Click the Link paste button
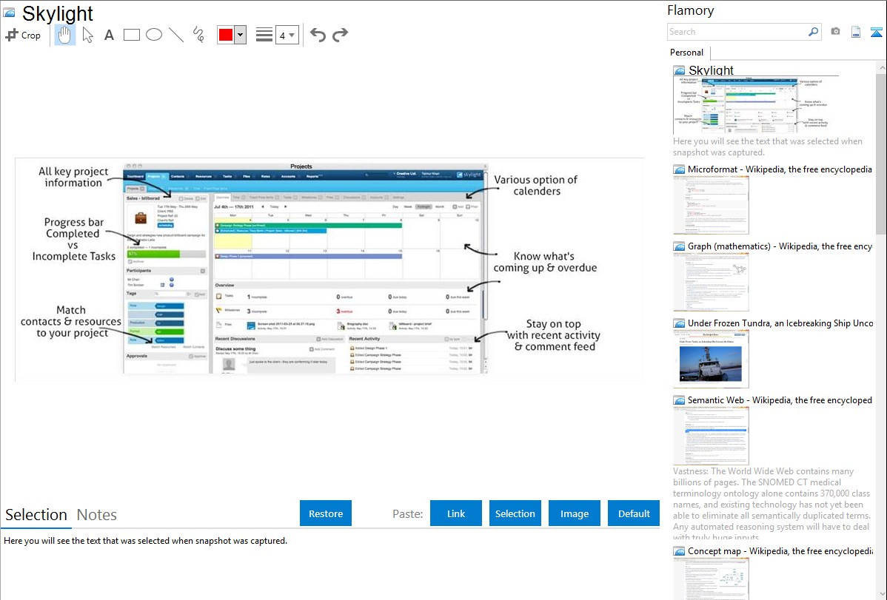 coord(456,513)
